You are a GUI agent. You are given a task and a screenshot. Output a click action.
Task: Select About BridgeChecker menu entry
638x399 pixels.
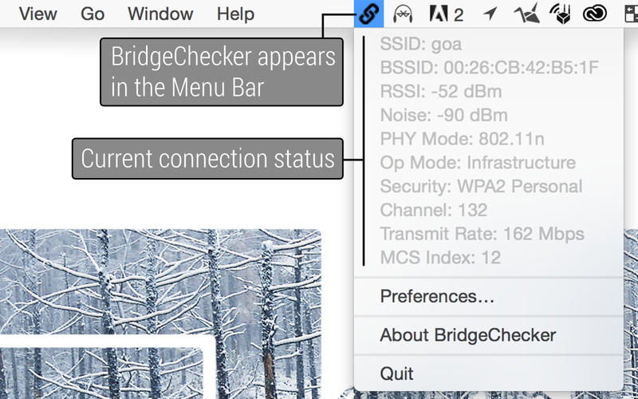(x=489, y=335)
